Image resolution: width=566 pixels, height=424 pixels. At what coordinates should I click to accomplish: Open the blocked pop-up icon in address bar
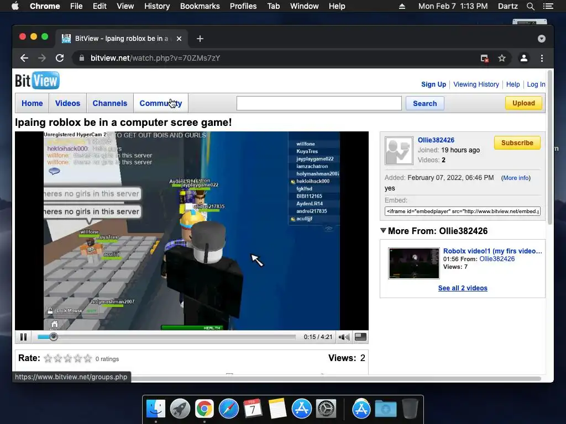pos(484,58)
